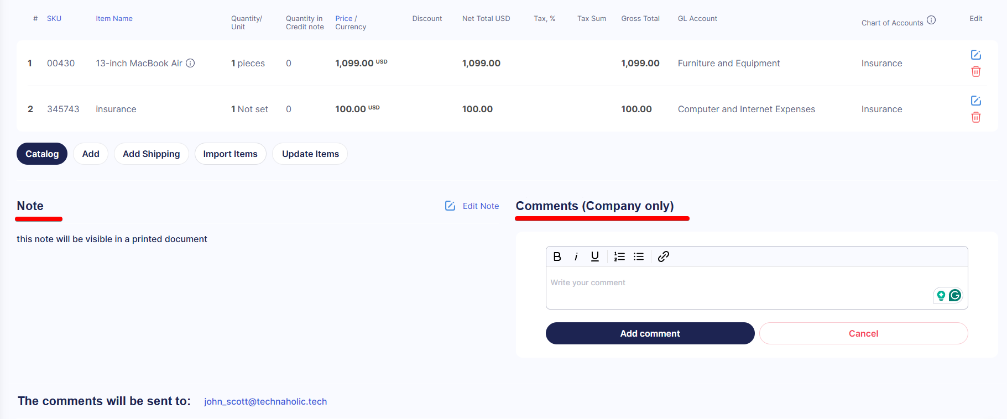Delete the 13-inch MacBook Air line item
The height and width of the screenshot is (419, 1007).
click(x=976, y=71)
